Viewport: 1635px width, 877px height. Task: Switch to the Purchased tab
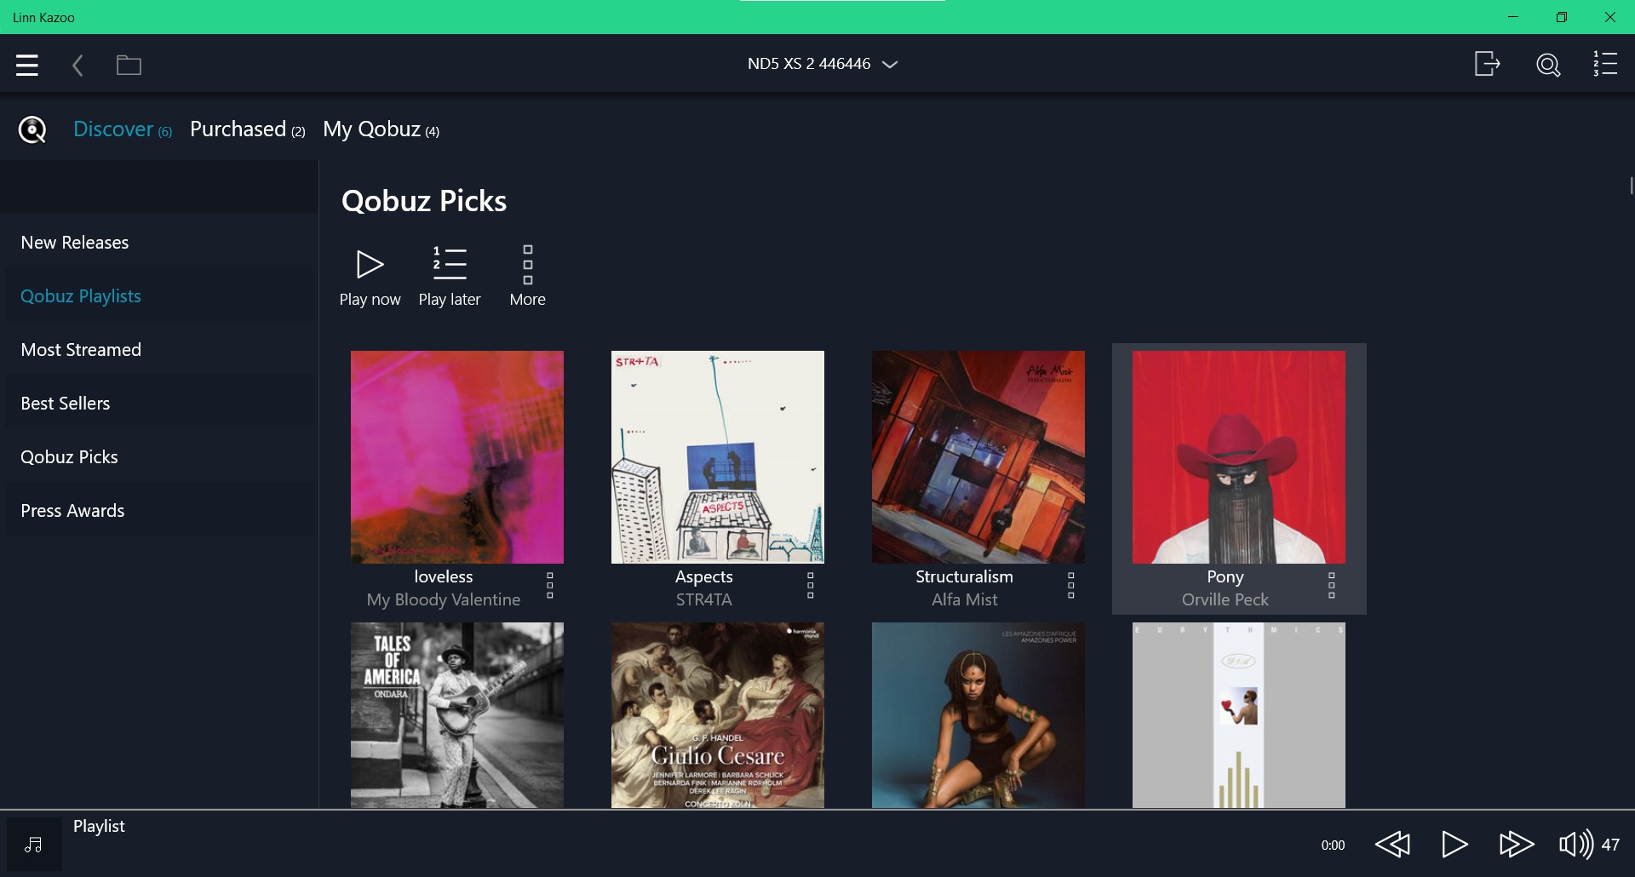point(246,129)
